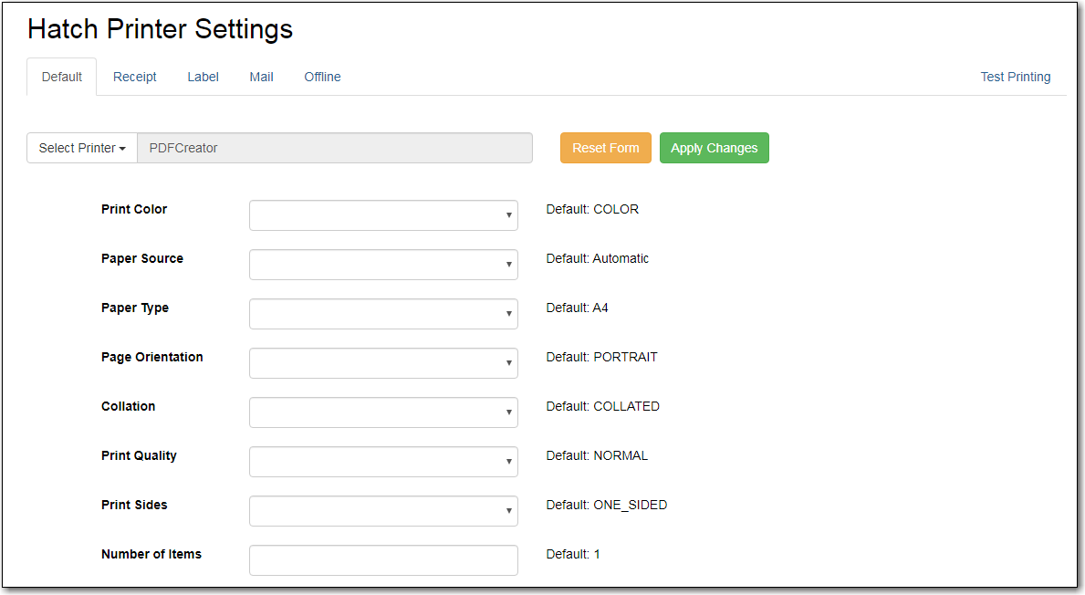The height and width of the screenshot is (595, 1085).
Task: Switch to the Label tab
Action: click(x=203, y=77)
